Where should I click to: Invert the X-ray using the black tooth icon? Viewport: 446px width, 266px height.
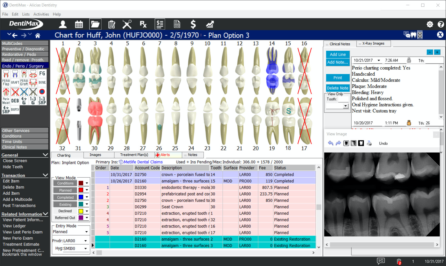click(361, 143)
